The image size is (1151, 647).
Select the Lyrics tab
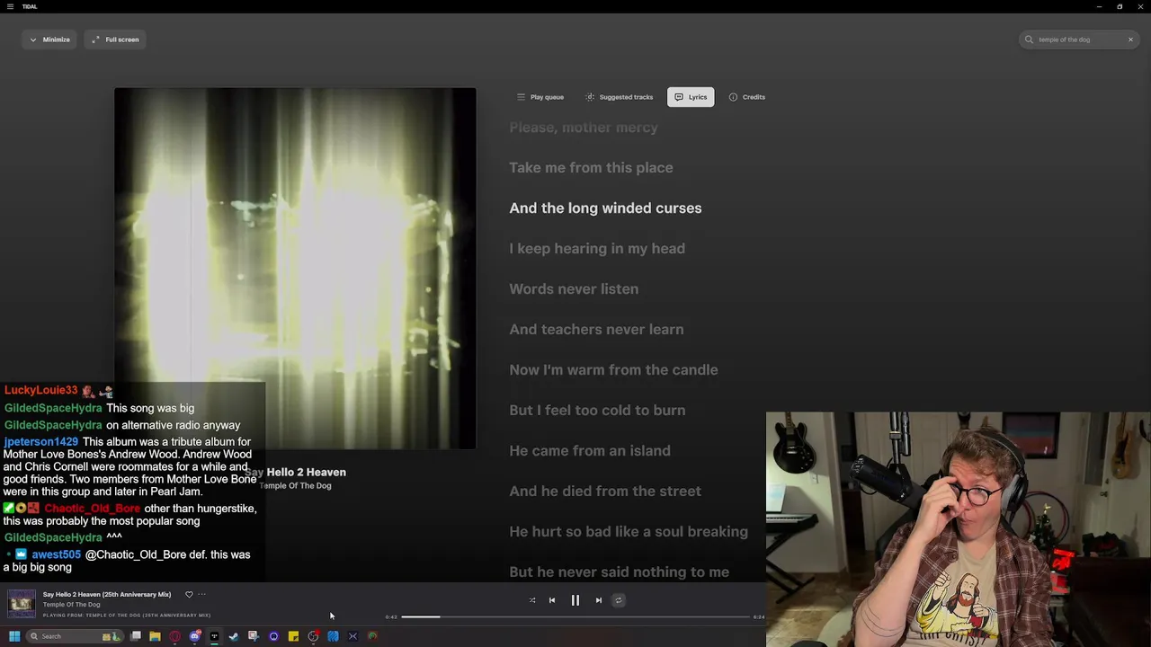[691, 97]
